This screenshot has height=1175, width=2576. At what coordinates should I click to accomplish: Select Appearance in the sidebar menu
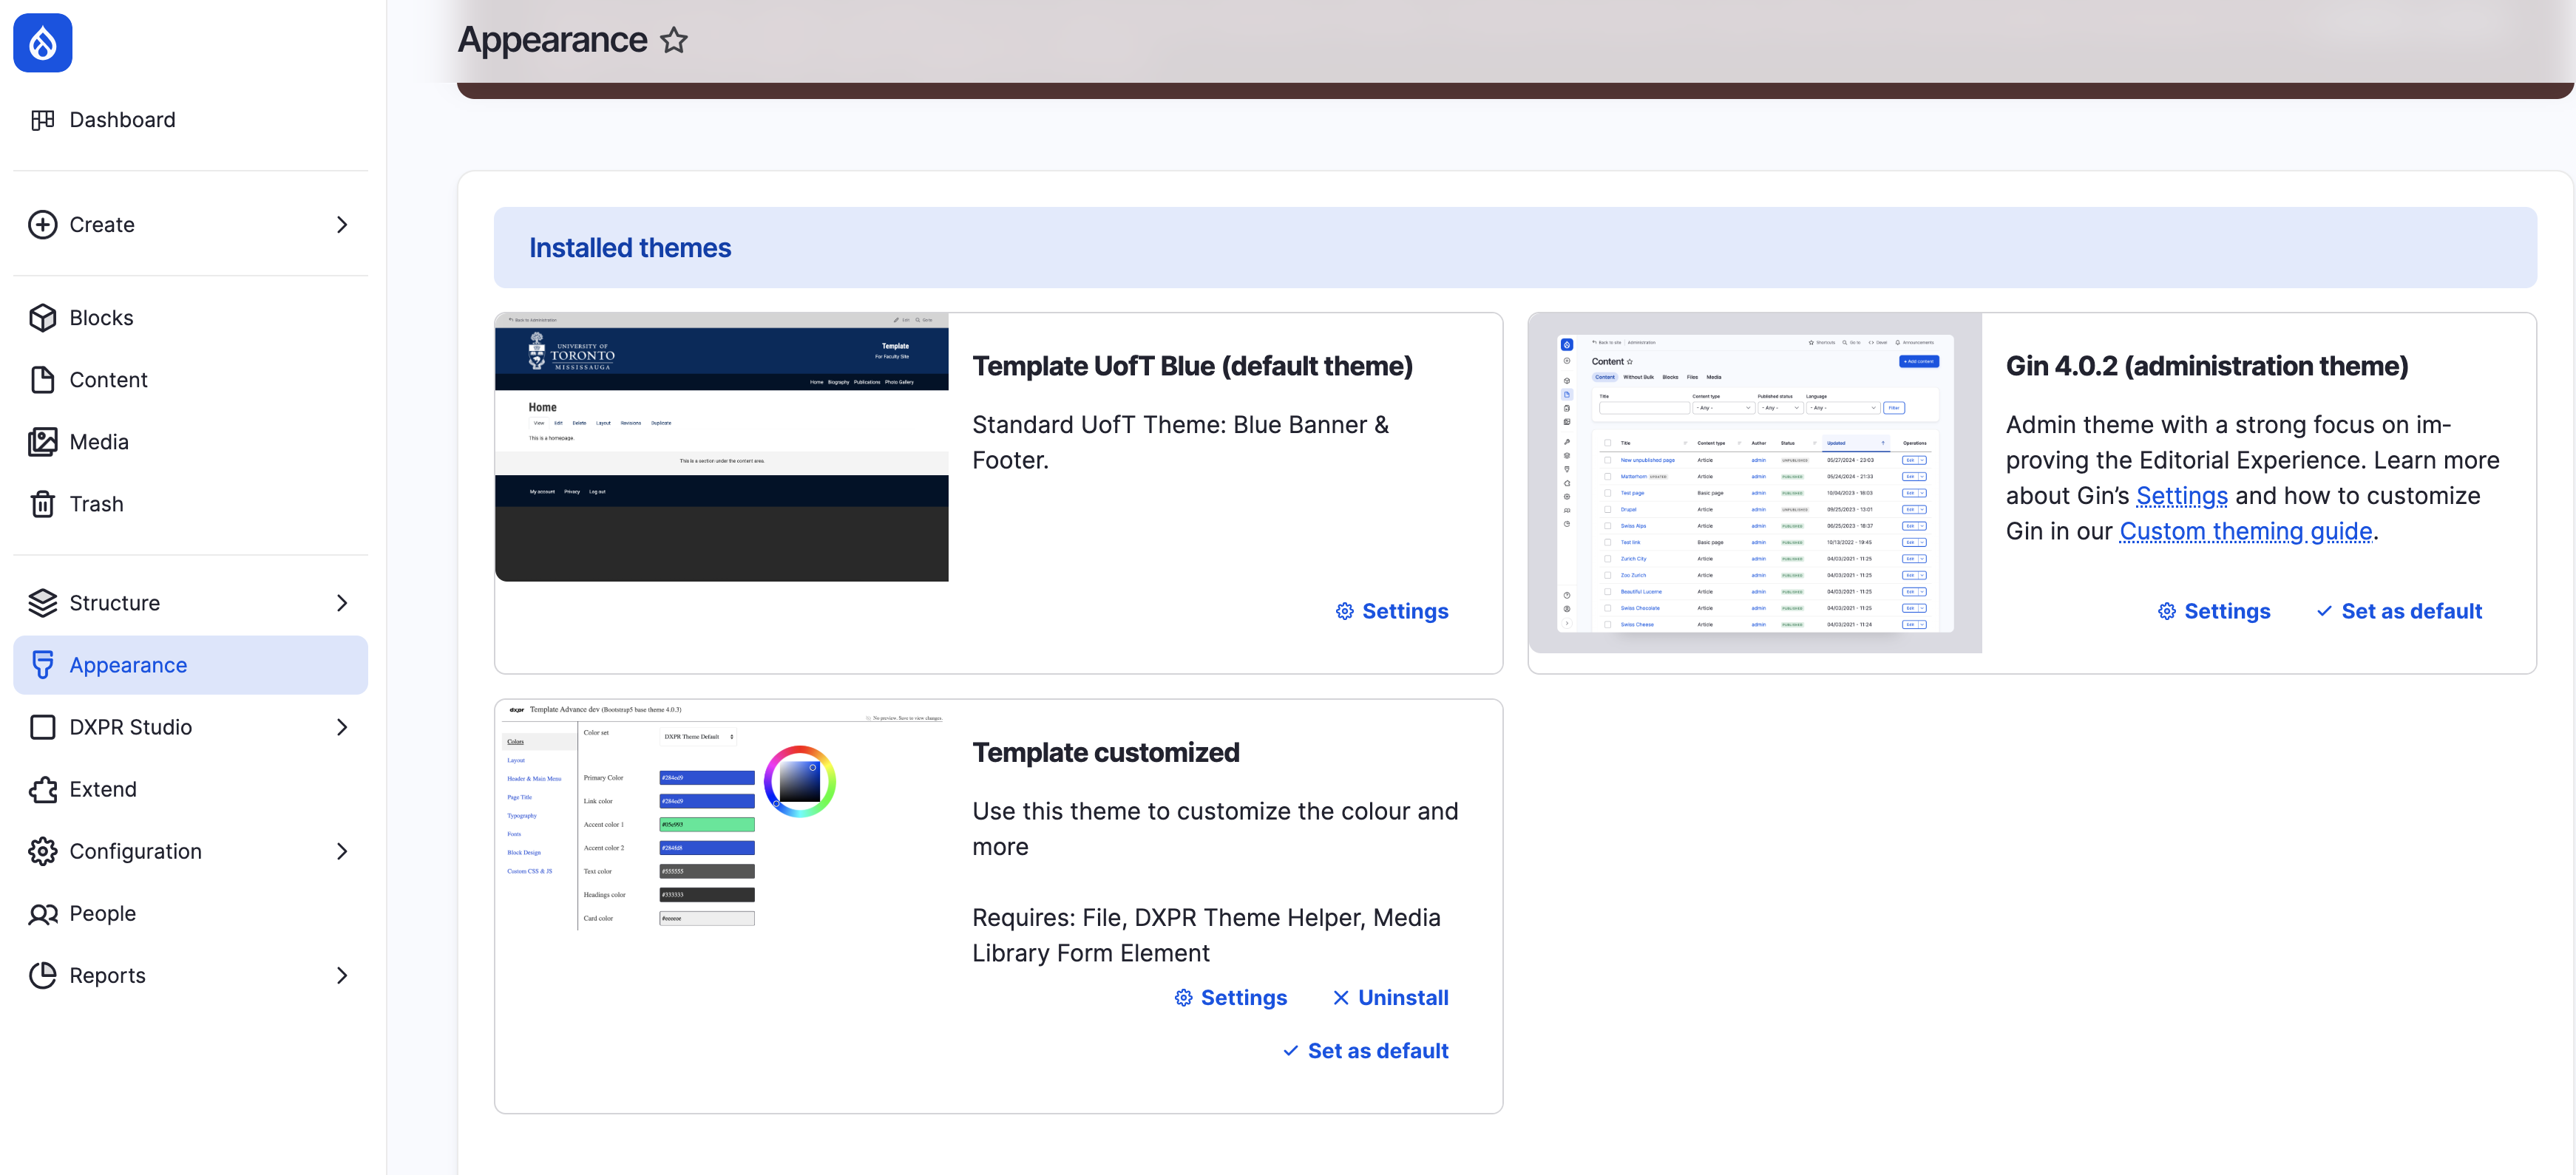pyautogui.click(x=128, y=665)
